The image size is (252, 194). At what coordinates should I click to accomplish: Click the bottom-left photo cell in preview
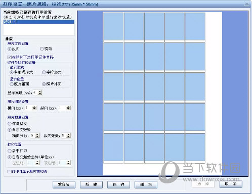113,147
